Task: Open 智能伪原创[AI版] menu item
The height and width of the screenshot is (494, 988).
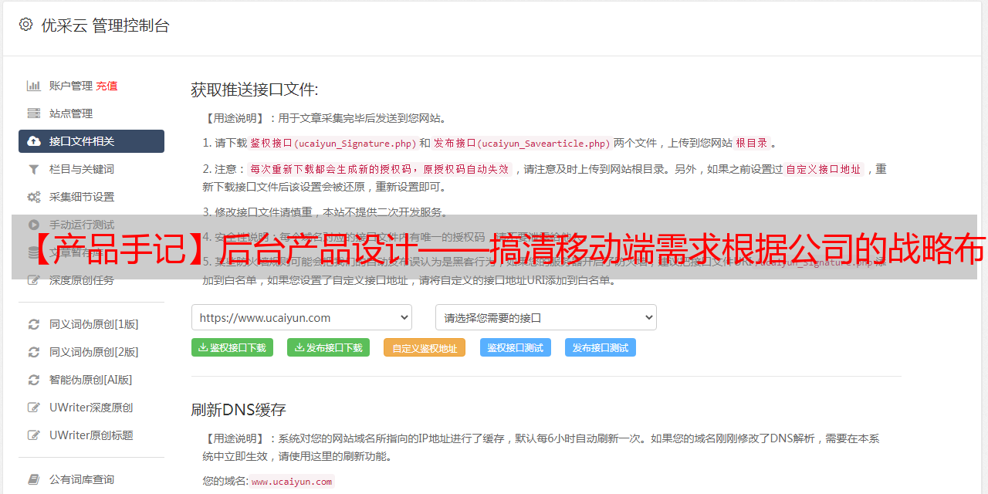Action: [x=91, y=380]
